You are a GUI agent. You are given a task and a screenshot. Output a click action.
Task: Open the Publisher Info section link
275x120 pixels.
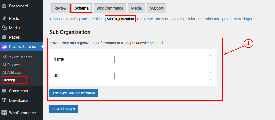pos(209,19)
